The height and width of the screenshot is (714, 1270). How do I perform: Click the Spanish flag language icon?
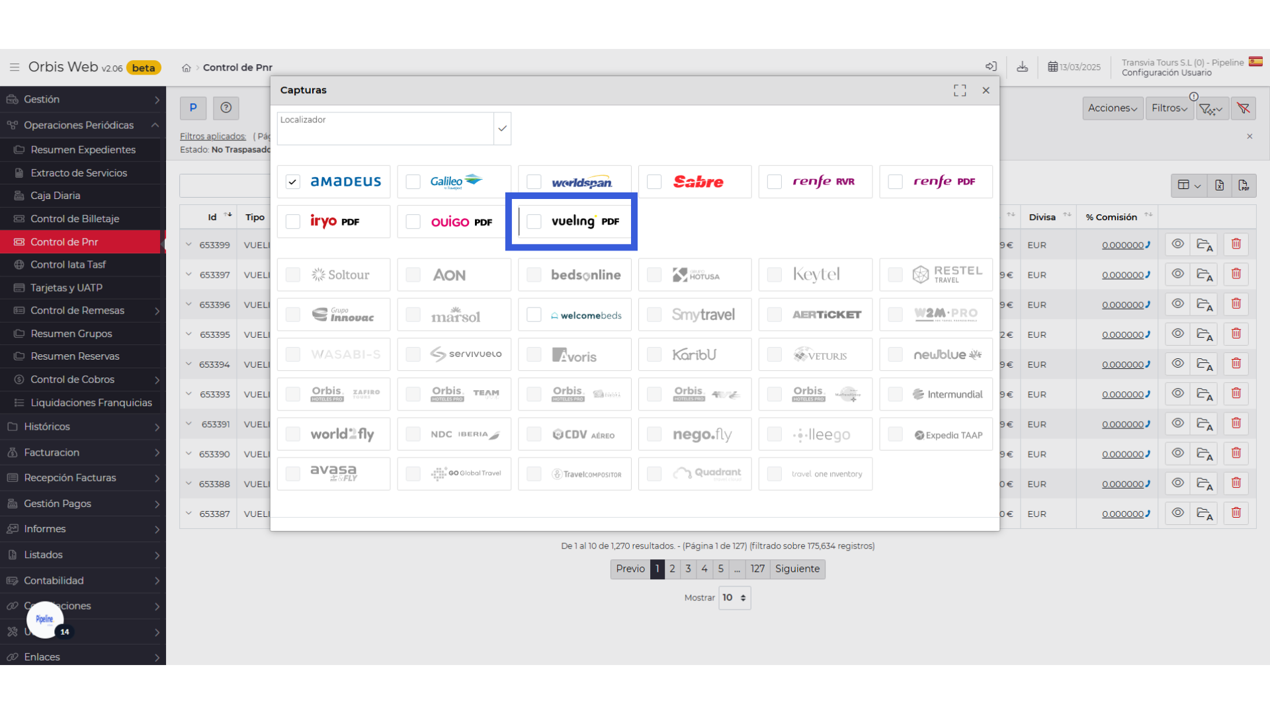1255,62
